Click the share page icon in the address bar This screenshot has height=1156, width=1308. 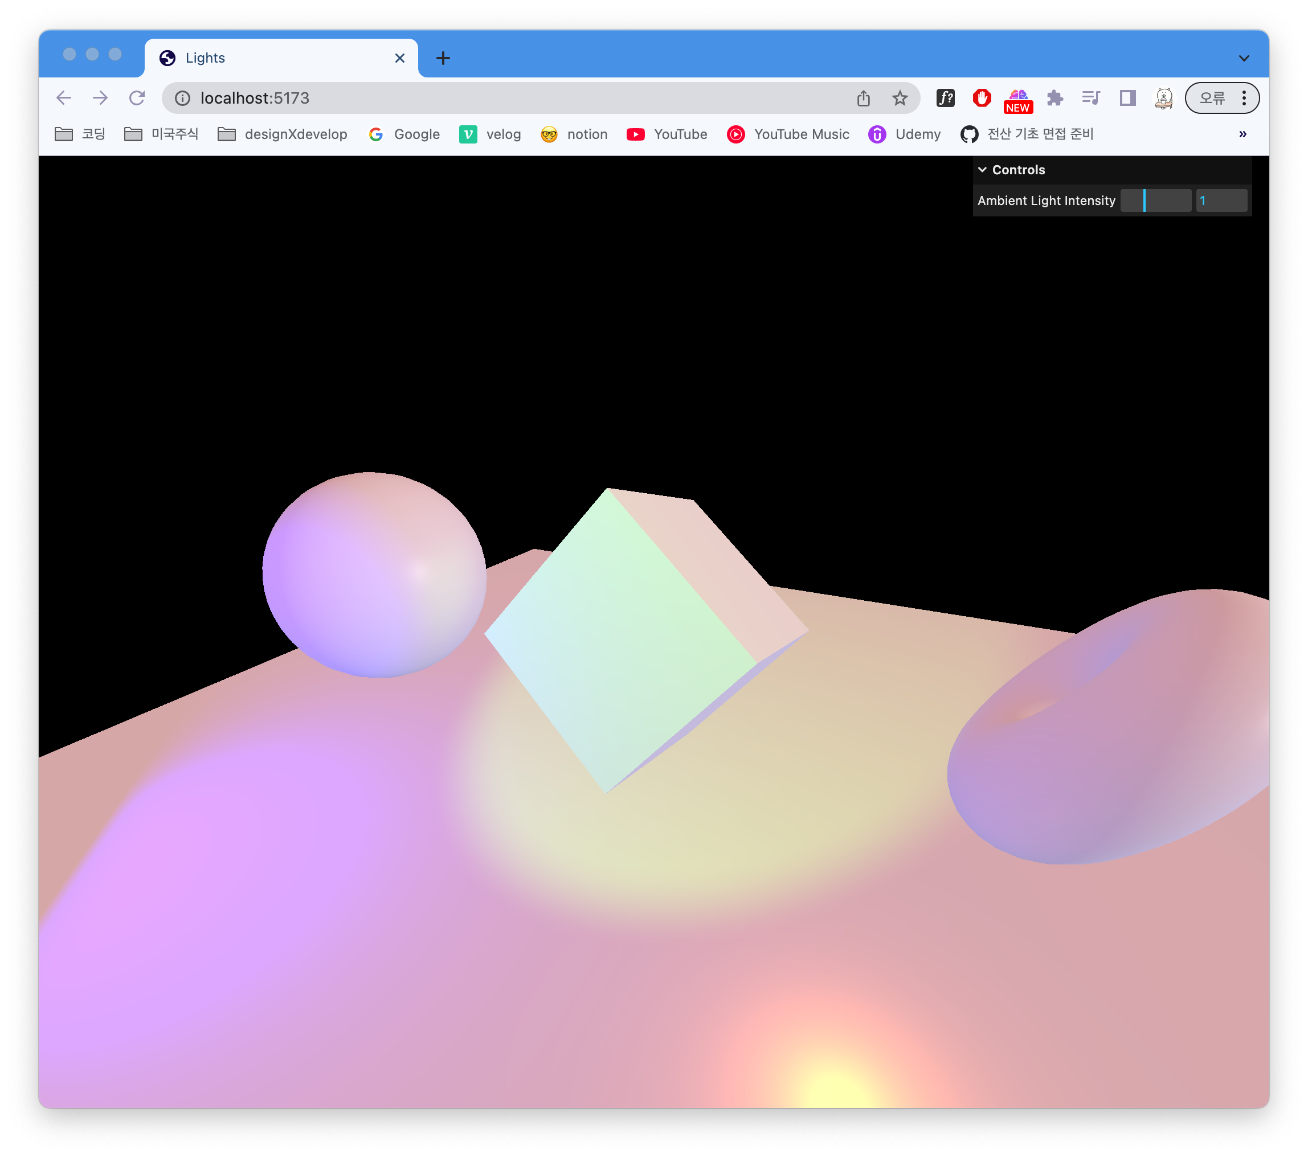point(863,98)
